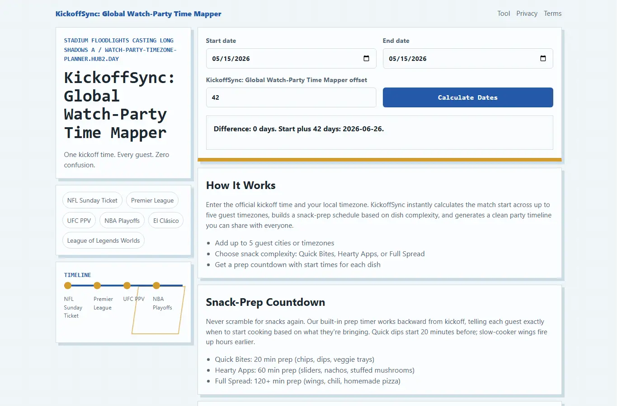Screen dimensions: 617x406
Task: Select the UFC PPV tag
Action: click(79, 221)
